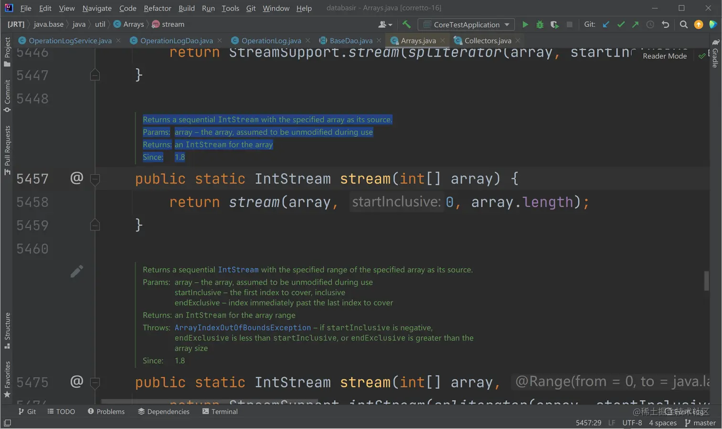722x429 pixels.
Task: Click the @ gutter icon on line 5457
Action: pos(77,178)
